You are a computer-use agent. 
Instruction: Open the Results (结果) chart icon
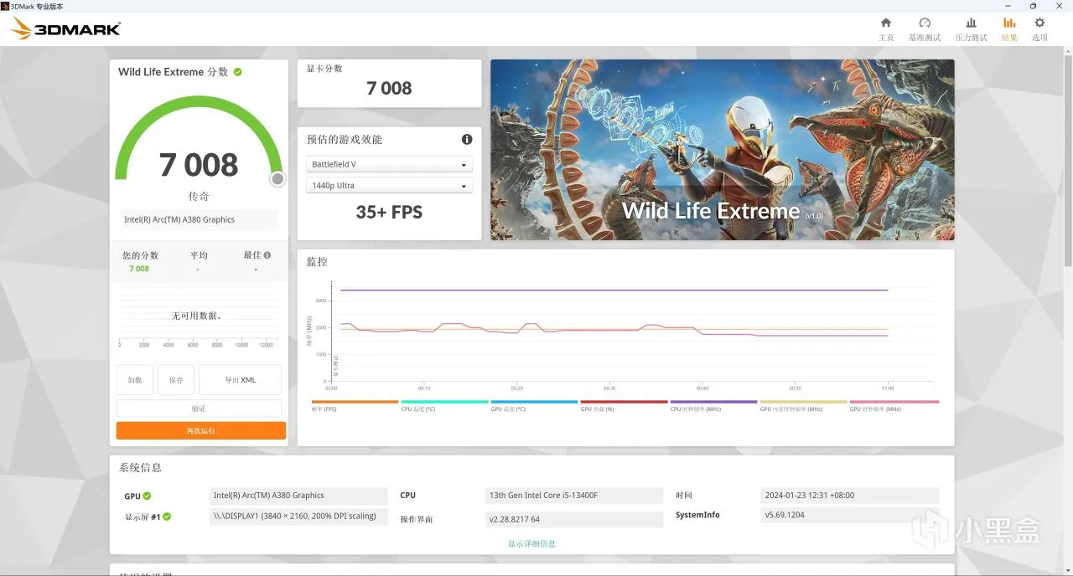tap(1009, 28)
